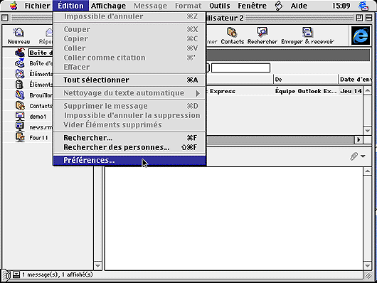377x283 pixels.
Task: Select the Boîte d'envoi folder icon
Action: tap(20, 63)
